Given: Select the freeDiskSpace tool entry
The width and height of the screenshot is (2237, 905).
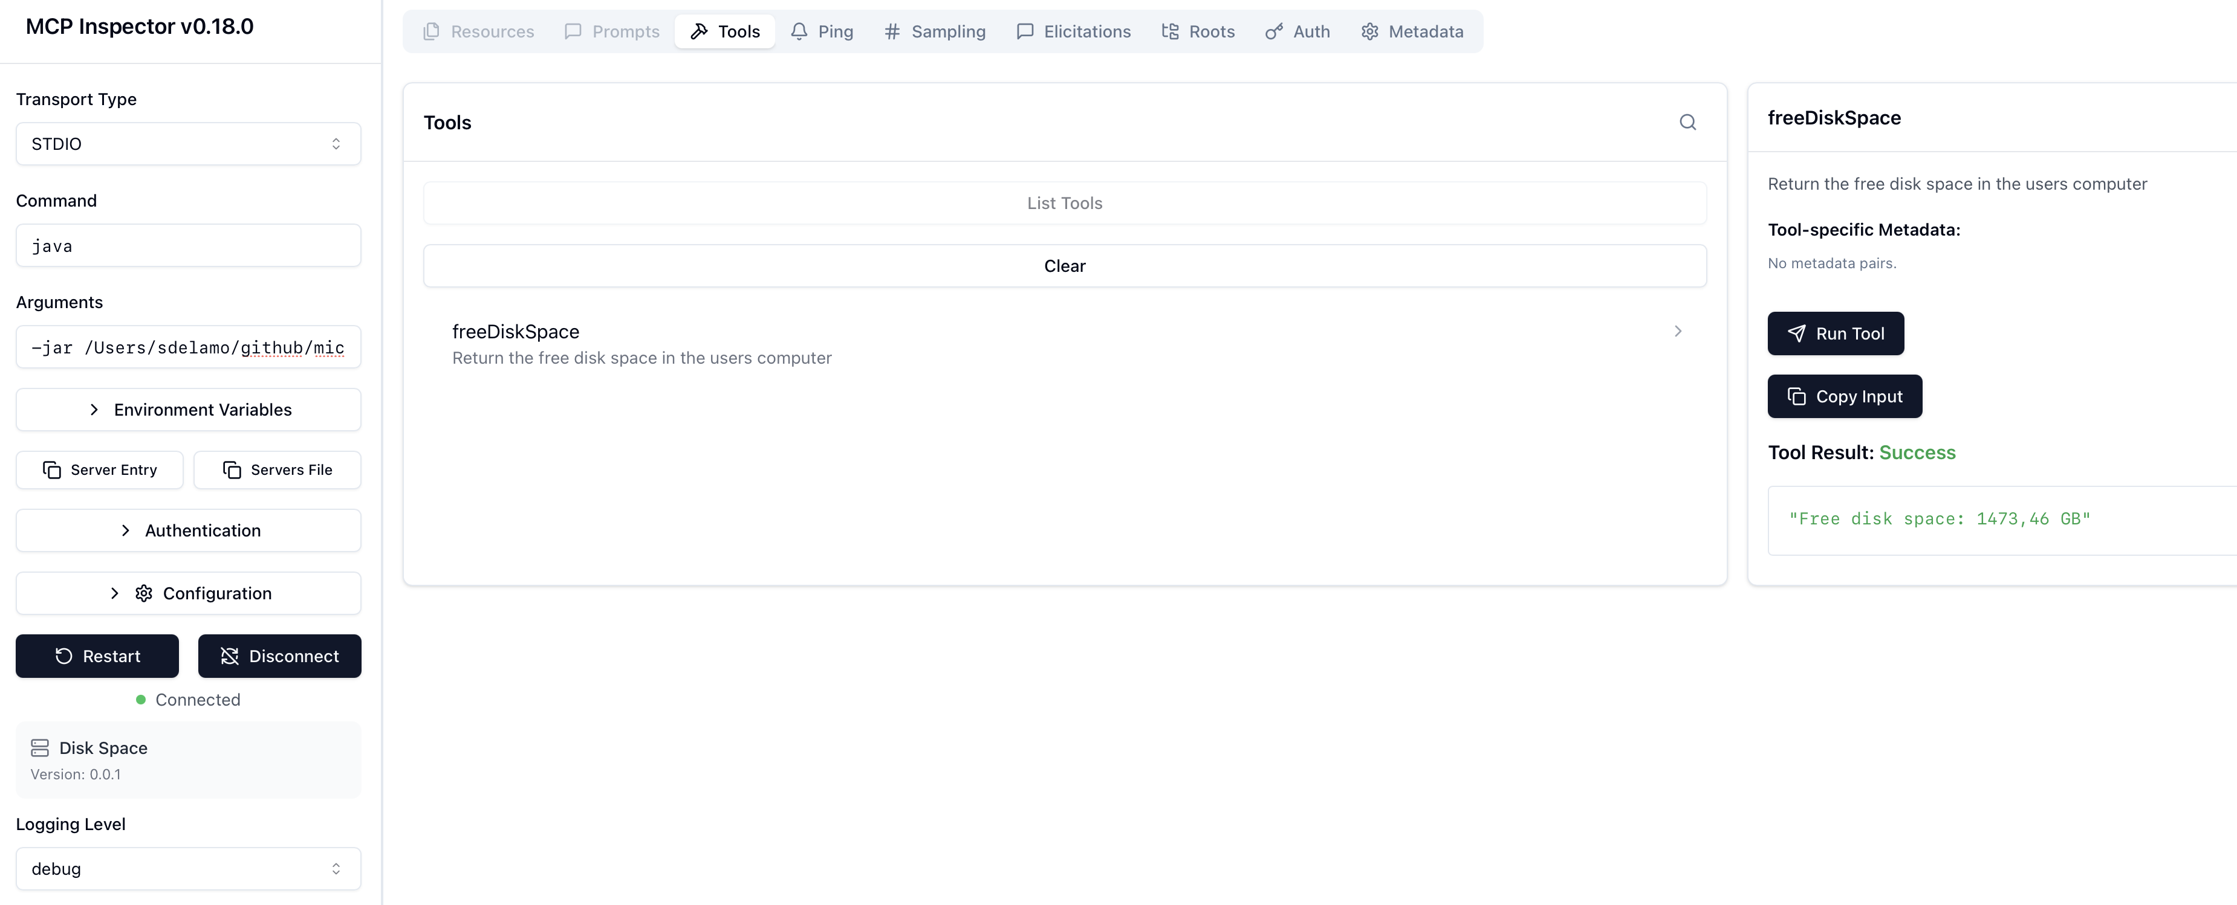Looking at the screenshot, I should tap(1064, 344).
